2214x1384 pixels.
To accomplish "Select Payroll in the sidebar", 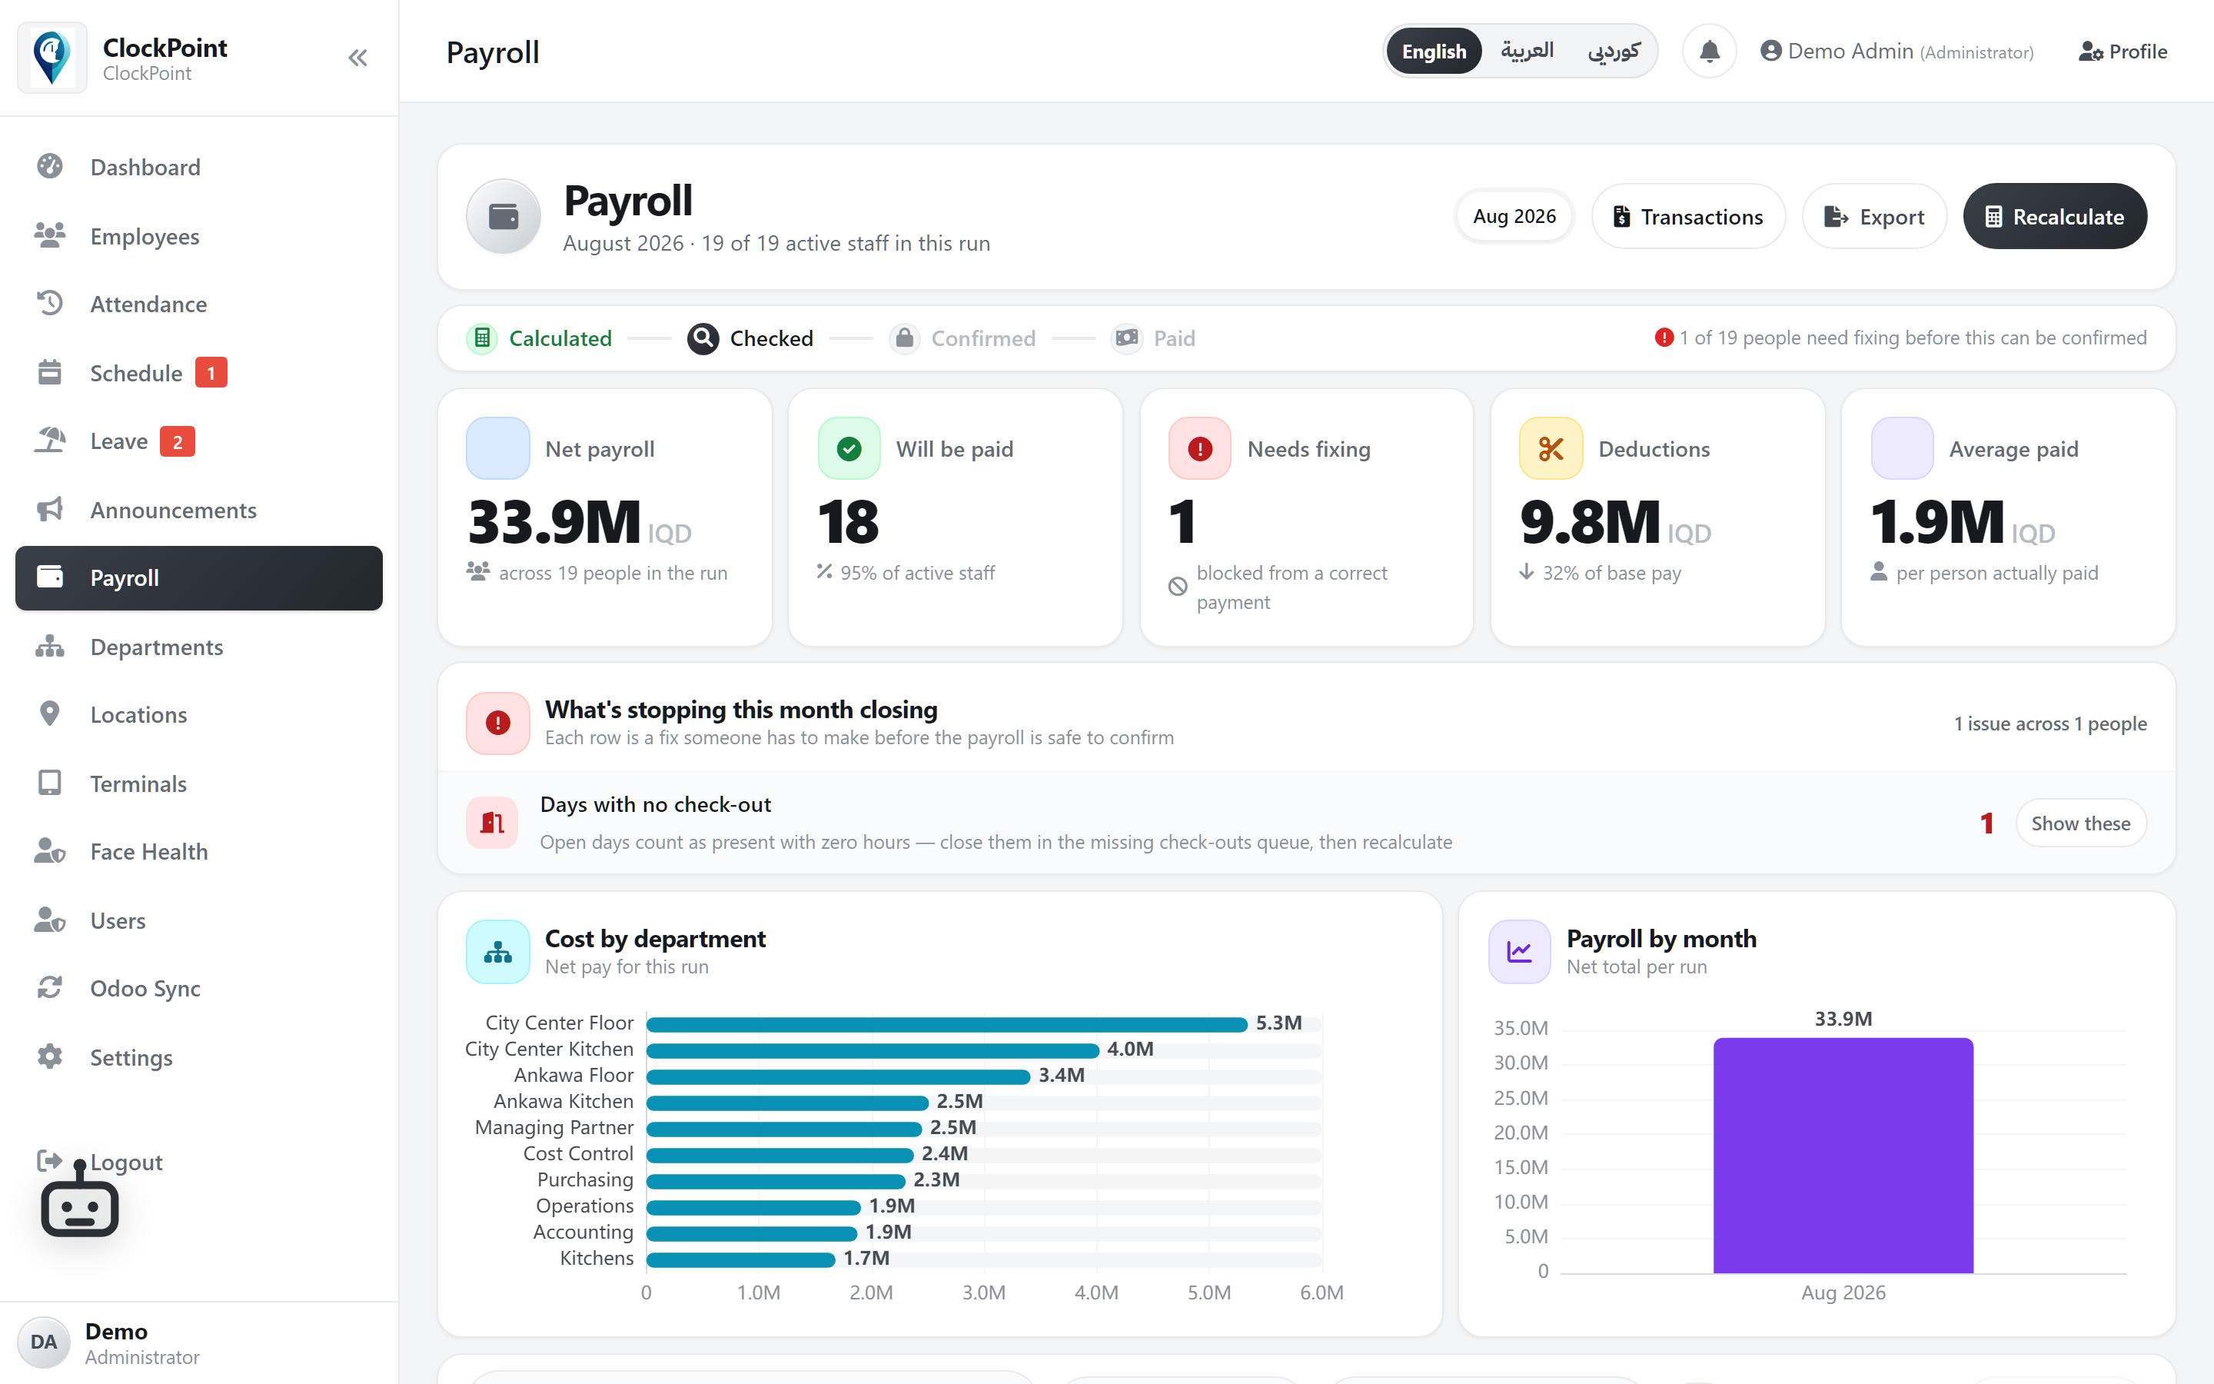I will coord(198,577).
